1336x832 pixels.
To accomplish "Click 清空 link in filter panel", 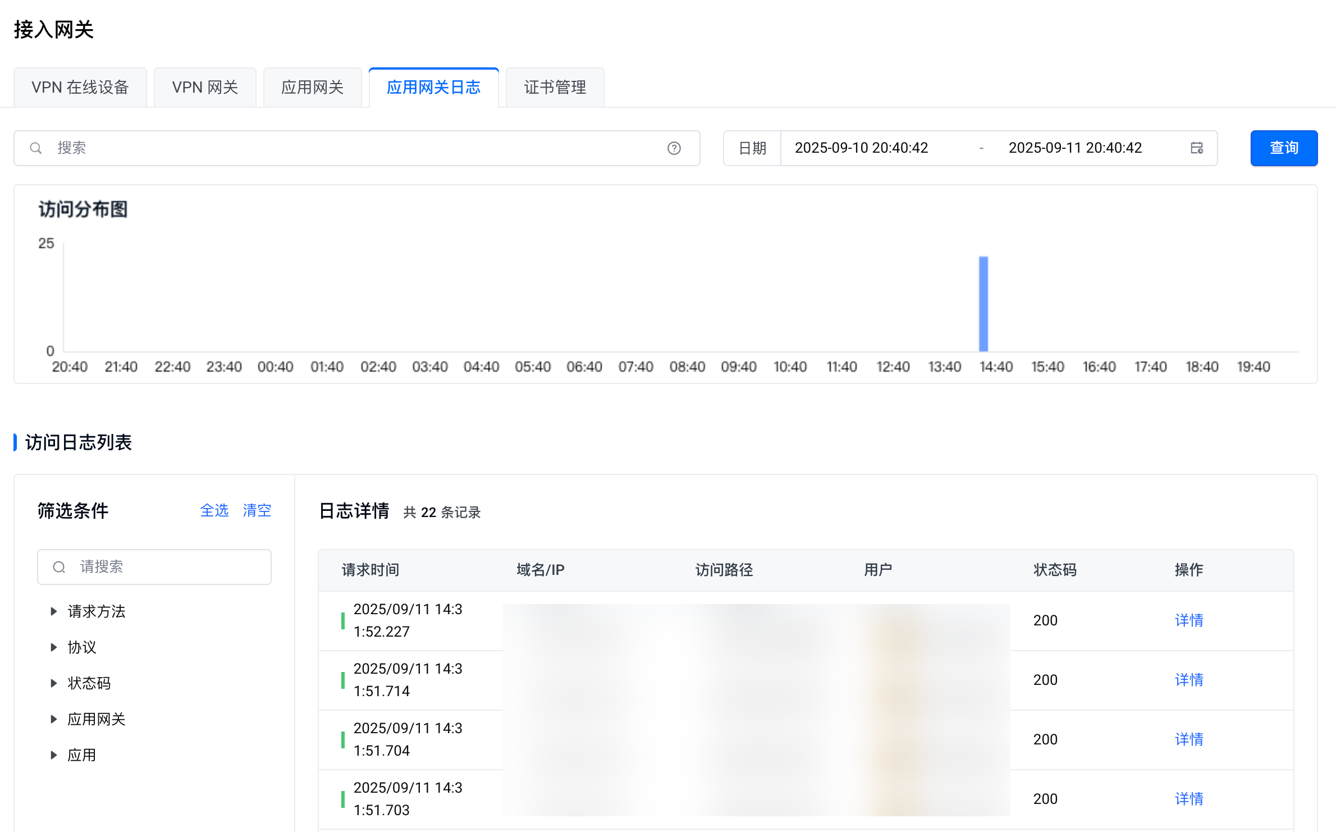I will point(257,510).
